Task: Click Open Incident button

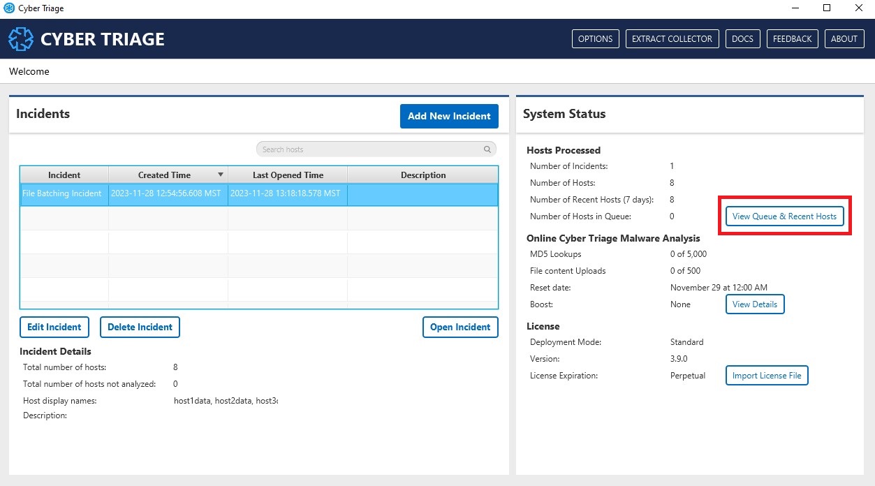Action: (x=459, y=327)
